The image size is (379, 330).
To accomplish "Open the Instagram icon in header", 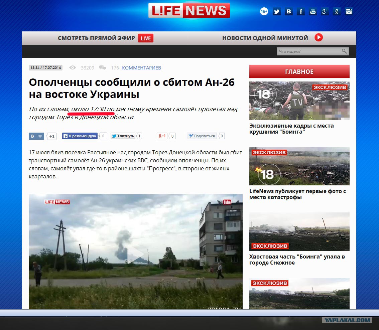I will tap(349, 11).
